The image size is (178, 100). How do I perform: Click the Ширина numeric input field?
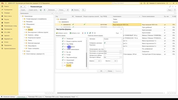coord(97,61)
